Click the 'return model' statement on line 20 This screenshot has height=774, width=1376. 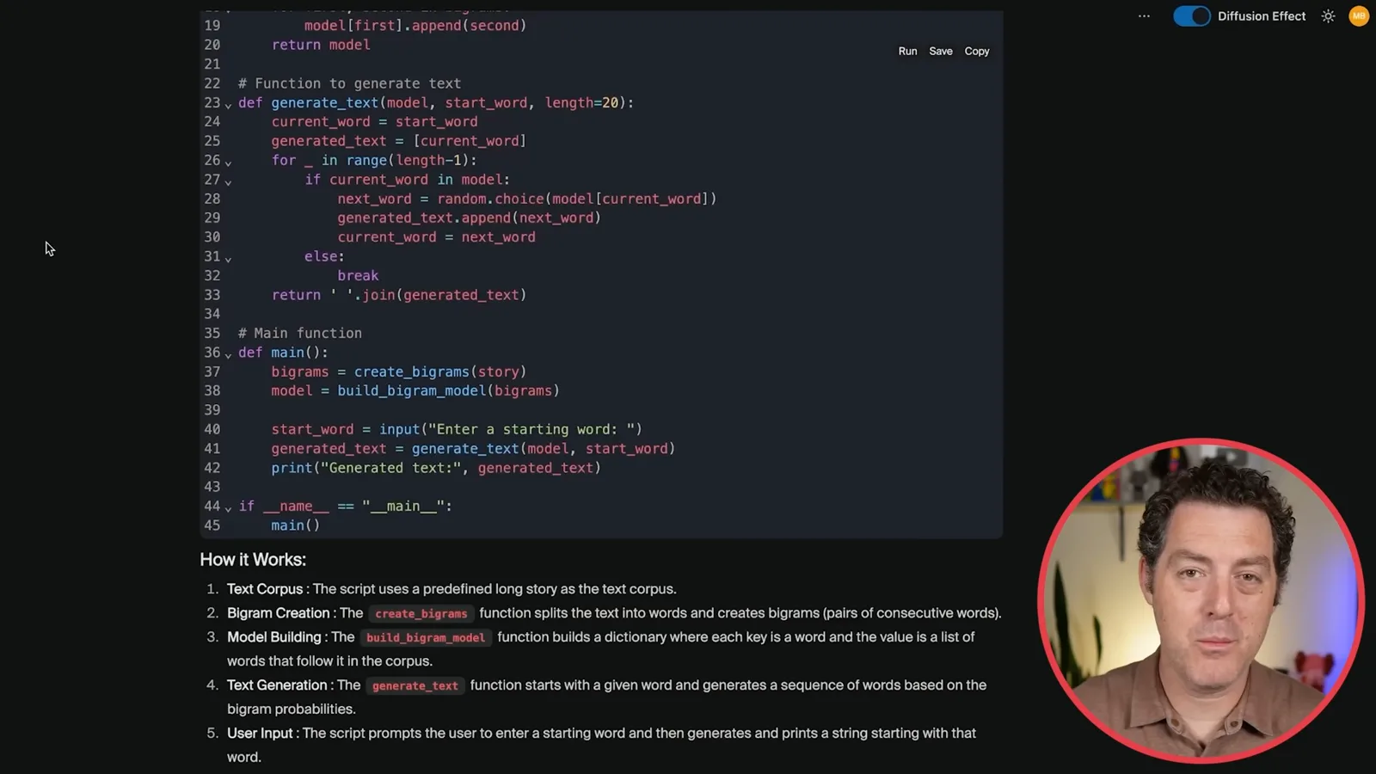click(321, 45)
